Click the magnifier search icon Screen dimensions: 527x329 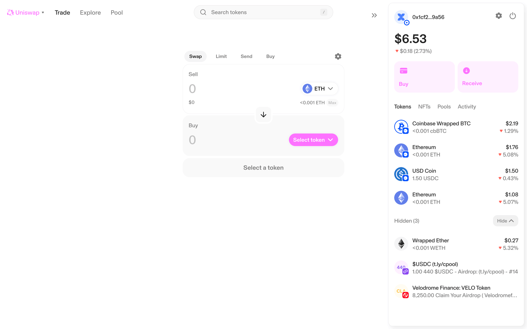tap(203, 12)
